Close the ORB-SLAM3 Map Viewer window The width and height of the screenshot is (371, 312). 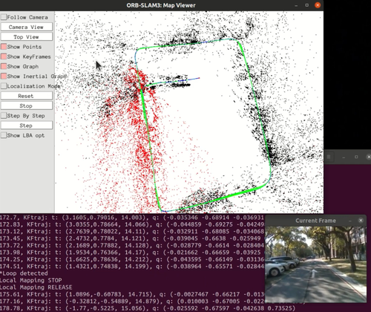pos(318,5)
